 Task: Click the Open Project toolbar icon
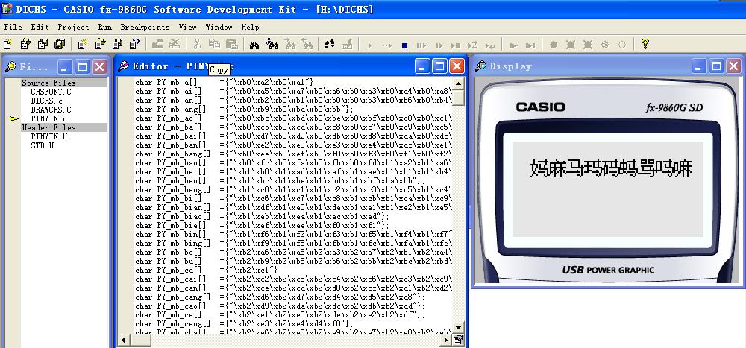(x=100, y=45)
